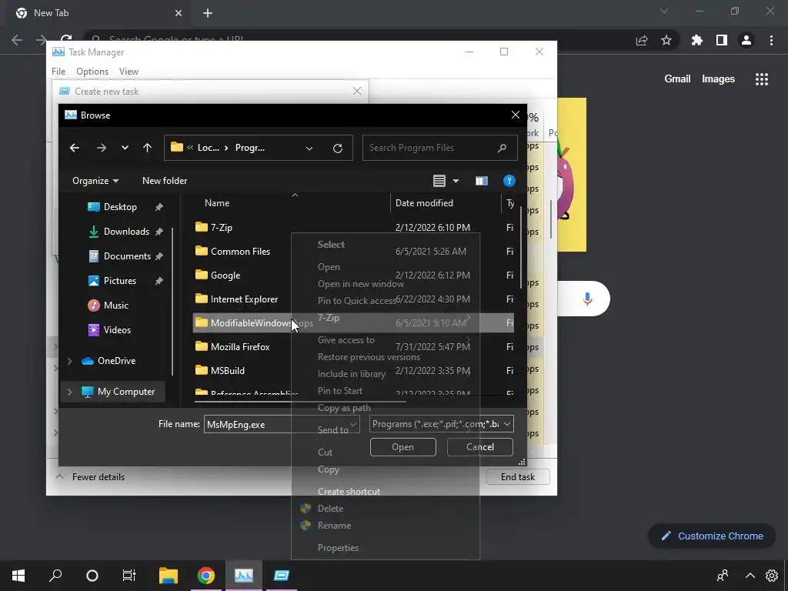Viewport: 788px width, 591px height.
Task: Choose Pin to Quick access
Action: [356, 301]
